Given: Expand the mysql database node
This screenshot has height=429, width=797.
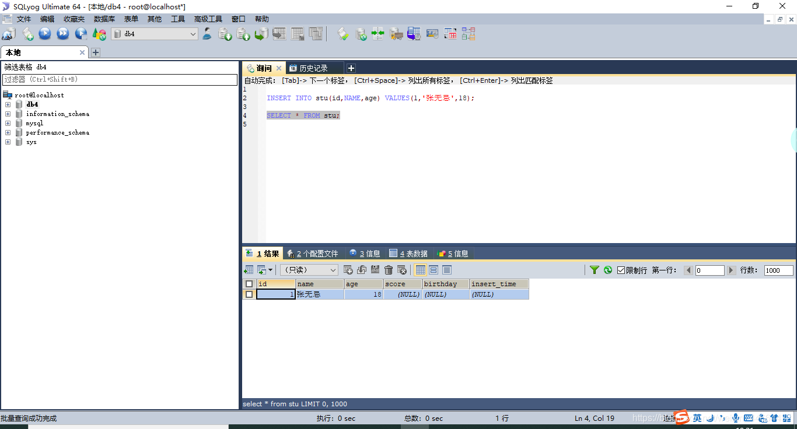Looking at the screenshot, I should click(x=8, y=123).
